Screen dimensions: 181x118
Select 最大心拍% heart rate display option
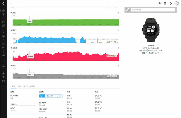point(50,96)
